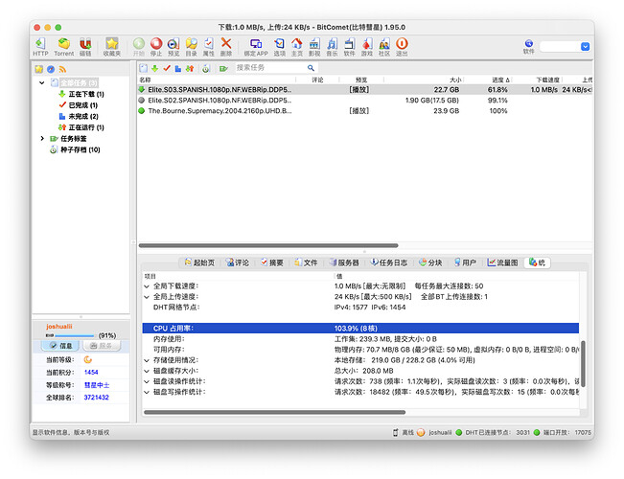Click the star favorites icon in sidebar header
Screen dimensions: 624x479
38,69
